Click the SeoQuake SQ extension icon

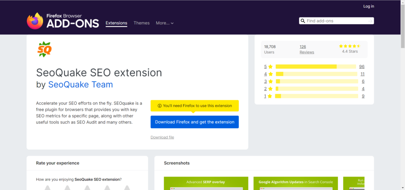coord(44,49)
